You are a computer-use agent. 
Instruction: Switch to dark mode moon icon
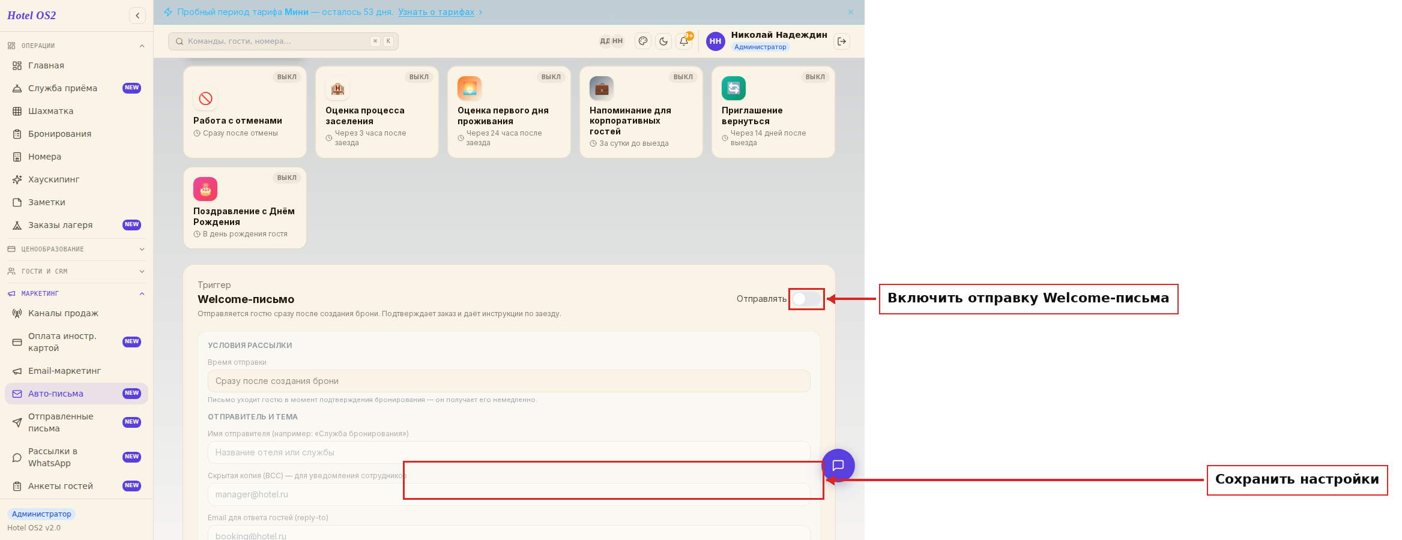click(663, 41)
